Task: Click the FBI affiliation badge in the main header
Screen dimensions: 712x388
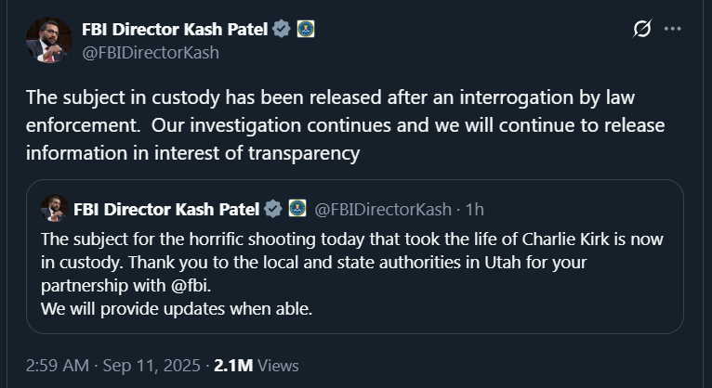Action: (306, 29)
